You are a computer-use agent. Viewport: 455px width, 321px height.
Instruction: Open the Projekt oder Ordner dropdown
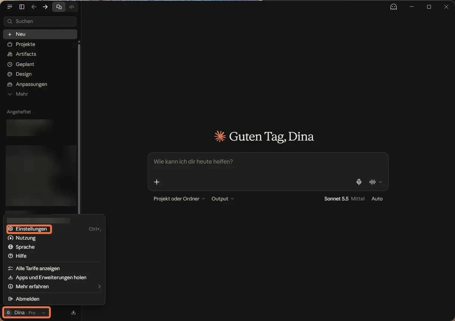point(179,199)
